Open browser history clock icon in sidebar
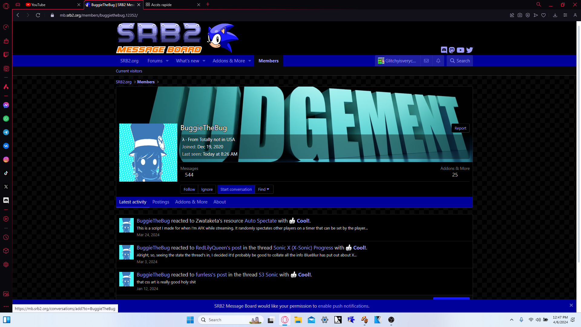This screenshot has height=327, width=581. click(6, 237)
